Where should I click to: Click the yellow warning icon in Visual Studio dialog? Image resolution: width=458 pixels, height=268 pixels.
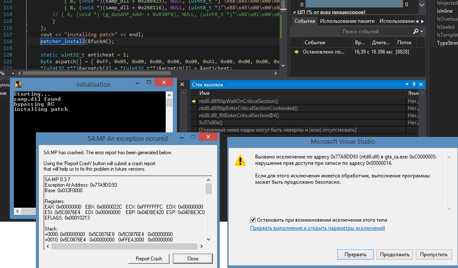(x=240, y=160)
